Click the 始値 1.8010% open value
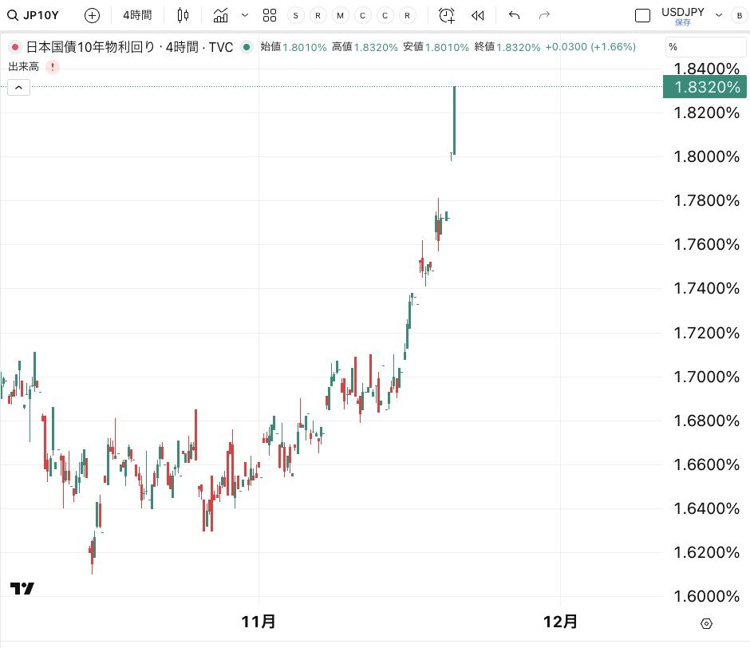Viewport: 750px width, 648px height. click(293, 47)
